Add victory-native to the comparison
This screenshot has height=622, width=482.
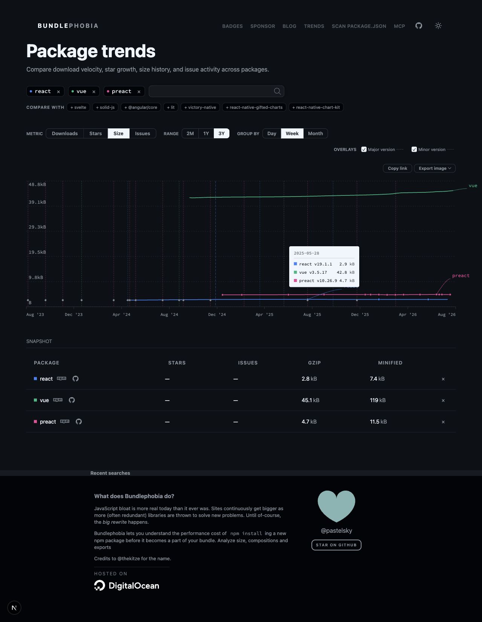pyautogui.click(x=200, y=107)
